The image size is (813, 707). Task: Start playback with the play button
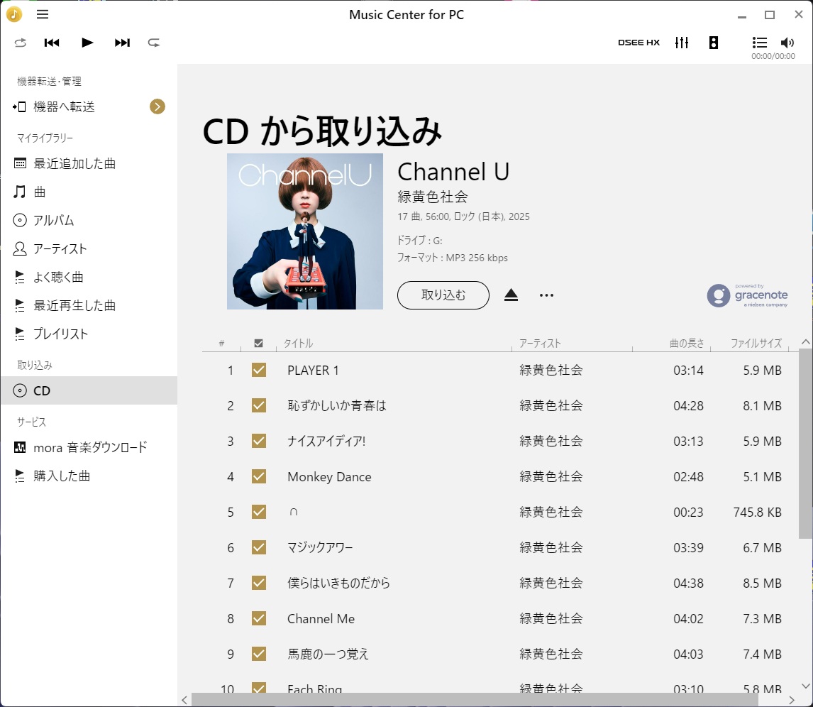(x=87, y=43)
